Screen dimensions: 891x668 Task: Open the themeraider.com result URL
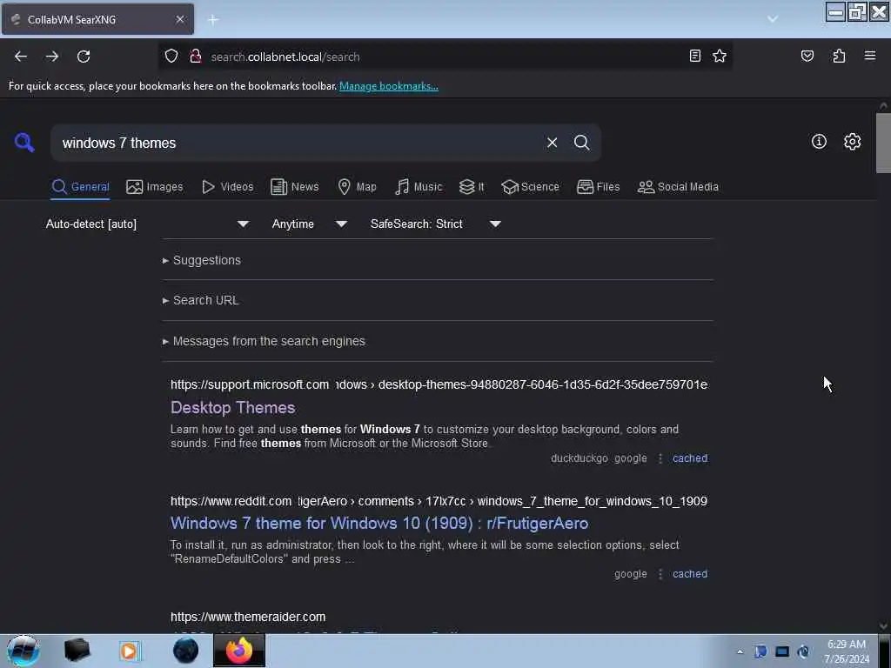point(248,617)
